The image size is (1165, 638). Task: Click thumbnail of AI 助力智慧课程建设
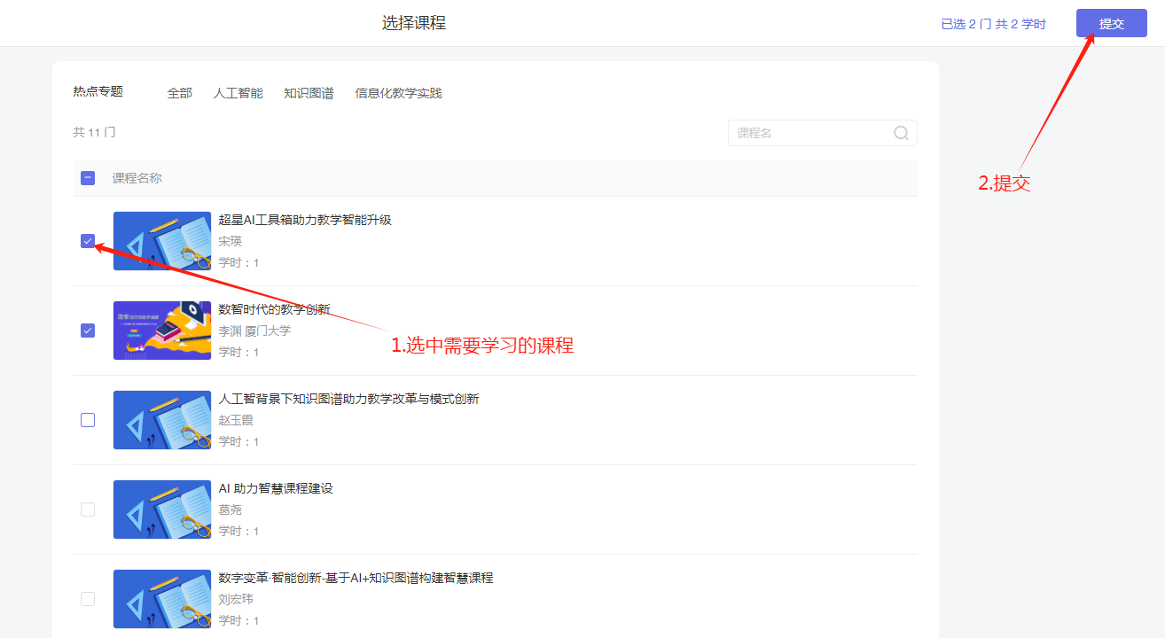click(x=162, y=510)
